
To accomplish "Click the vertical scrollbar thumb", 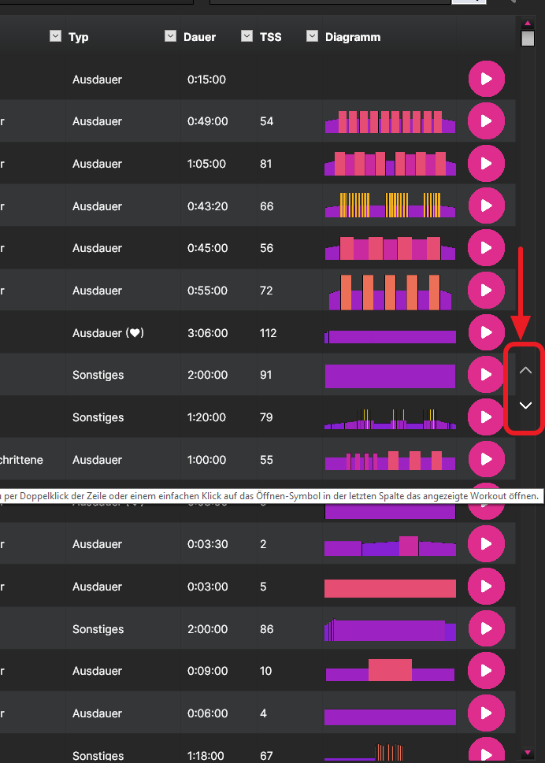I will pyautogui.click(x=528, y=38).
